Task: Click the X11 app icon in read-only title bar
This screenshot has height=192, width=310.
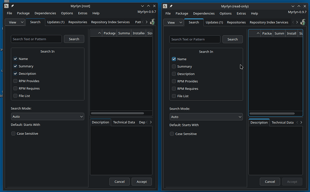Action: click(164, 6)
